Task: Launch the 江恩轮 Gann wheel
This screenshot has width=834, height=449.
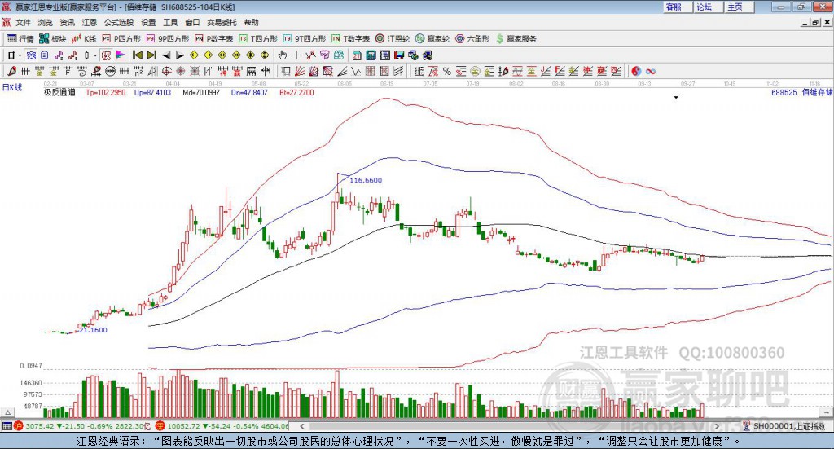Action: coord(393,39)
